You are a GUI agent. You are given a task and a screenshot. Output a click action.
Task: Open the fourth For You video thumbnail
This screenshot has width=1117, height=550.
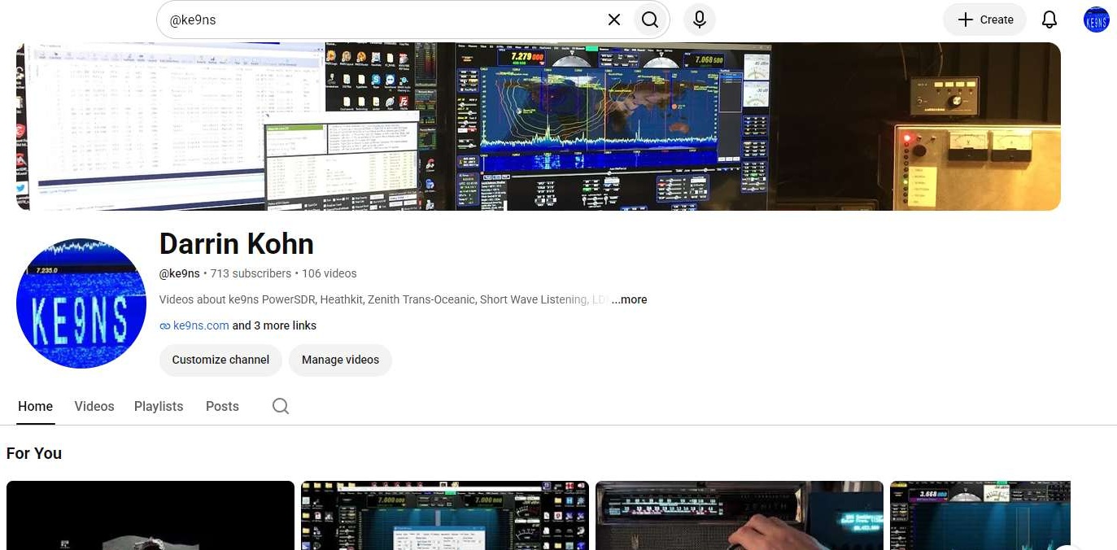click(980, 515)
